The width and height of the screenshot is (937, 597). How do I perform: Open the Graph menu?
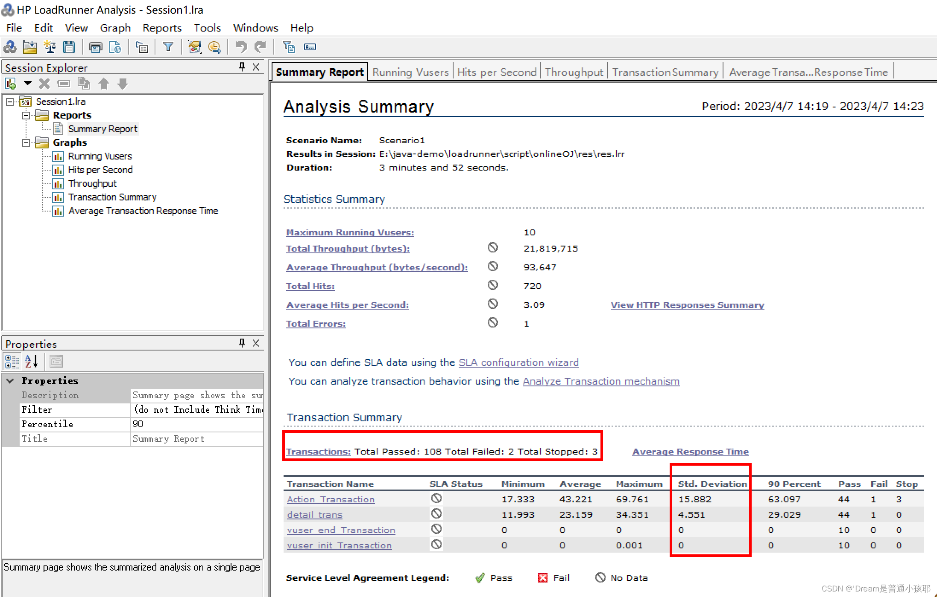coord(115,28)
